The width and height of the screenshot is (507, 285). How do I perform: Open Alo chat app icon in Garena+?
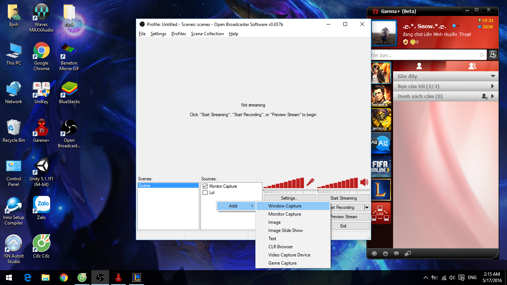pos(381,143)
